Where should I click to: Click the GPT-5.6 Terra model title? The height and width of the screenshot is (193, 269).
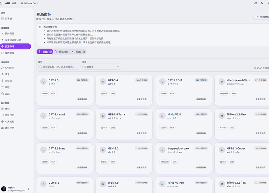tap(117, 114)
